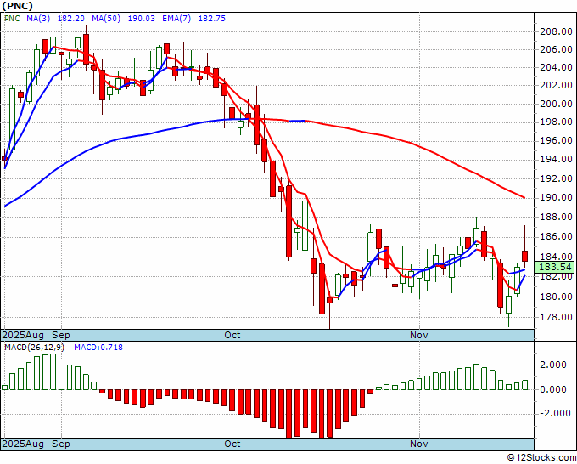
Task: Click the 194.00 price axis label
Action: [x=556, y=159]
